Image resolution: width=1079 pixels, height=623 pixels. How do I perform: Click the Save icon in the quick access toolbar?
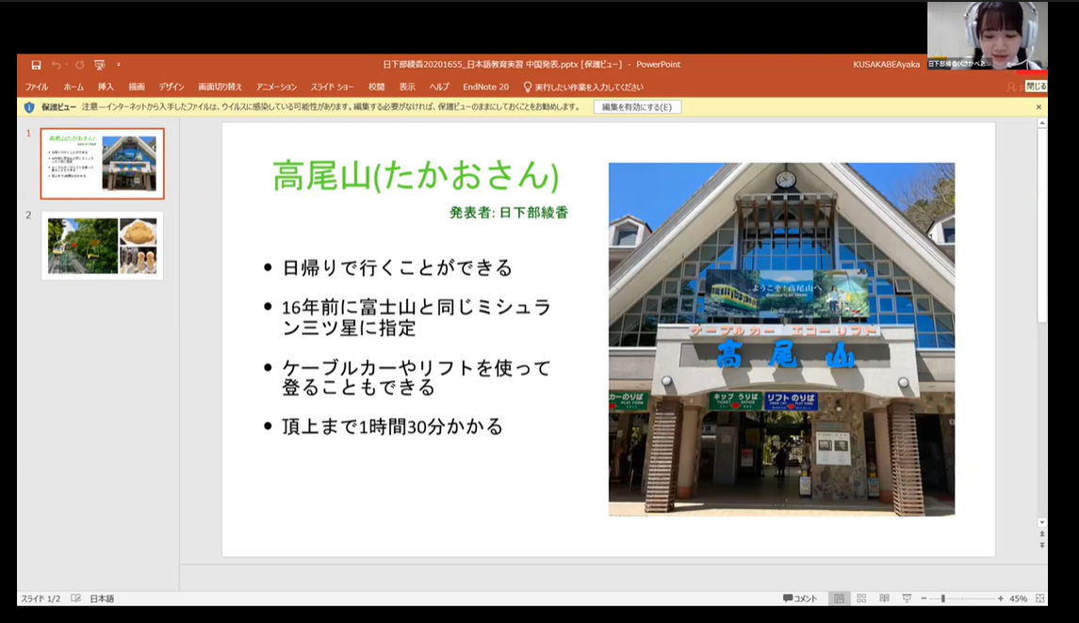[x=36, y=65]
